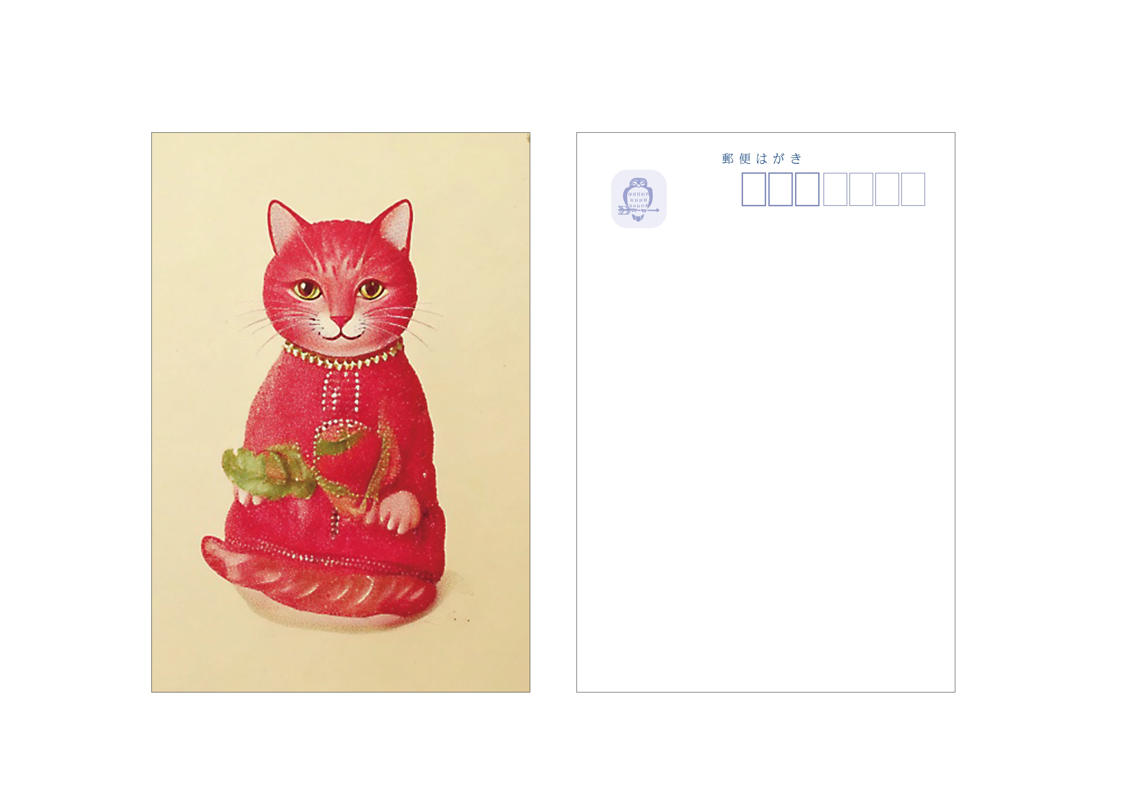
Task: Select the second postal code box
Action: (x=780, y=189)
